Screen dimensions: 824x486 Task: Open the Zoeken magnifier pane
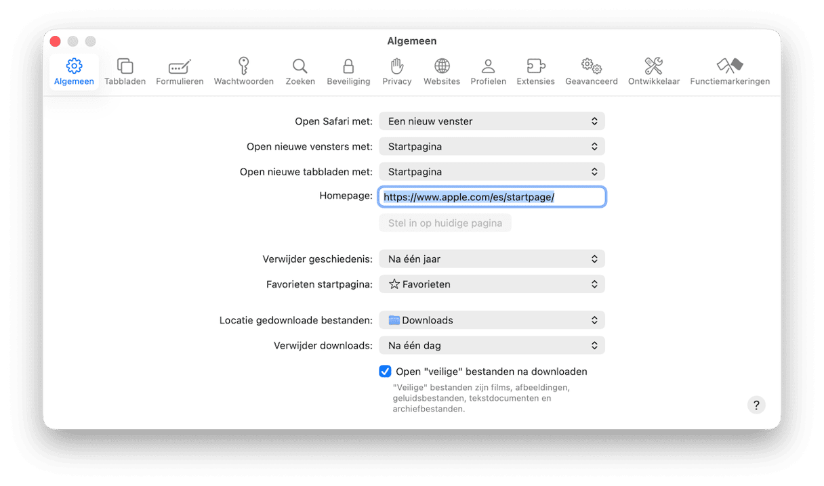tap(300, 72)
